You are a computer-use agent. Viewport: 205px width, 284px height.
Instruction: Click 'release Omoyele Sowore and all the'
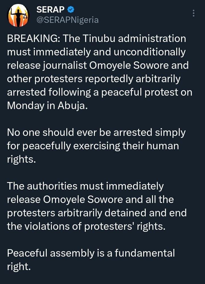point(90,200)
